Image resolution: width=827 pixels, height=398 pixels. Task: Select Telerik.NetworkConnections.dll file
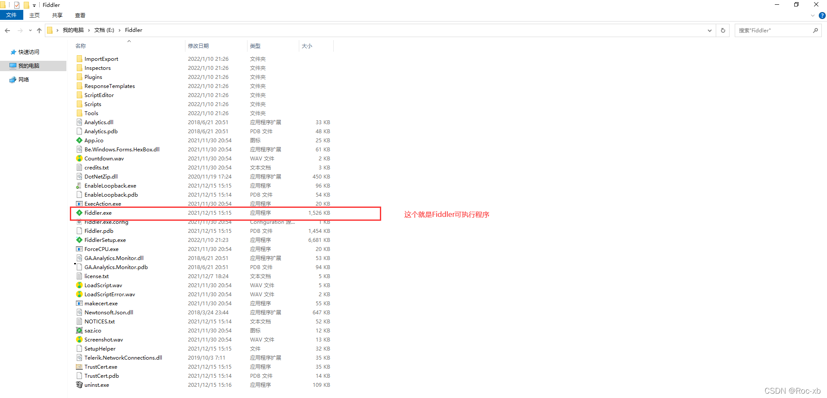coord(123,357)
